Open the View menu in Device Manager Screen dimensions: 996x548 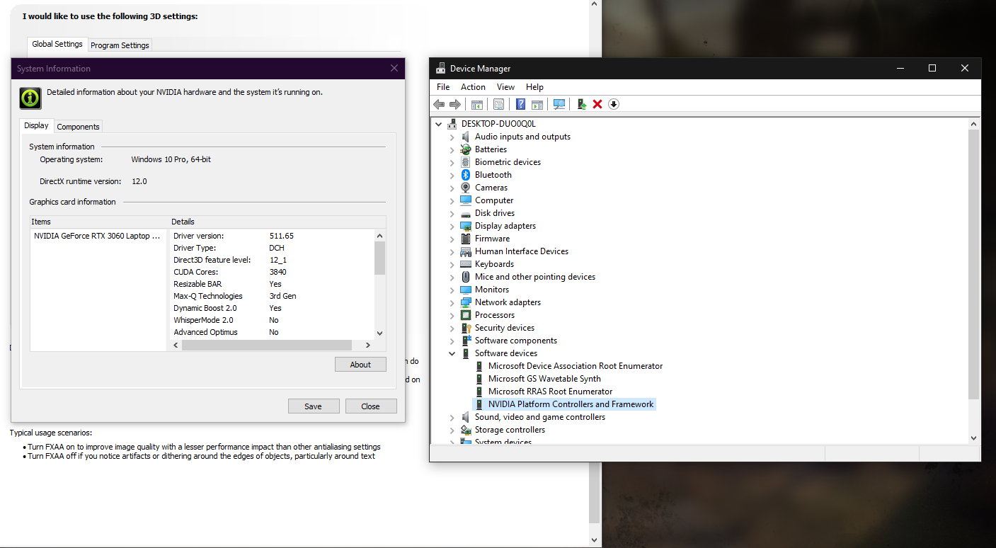(505, 87)
